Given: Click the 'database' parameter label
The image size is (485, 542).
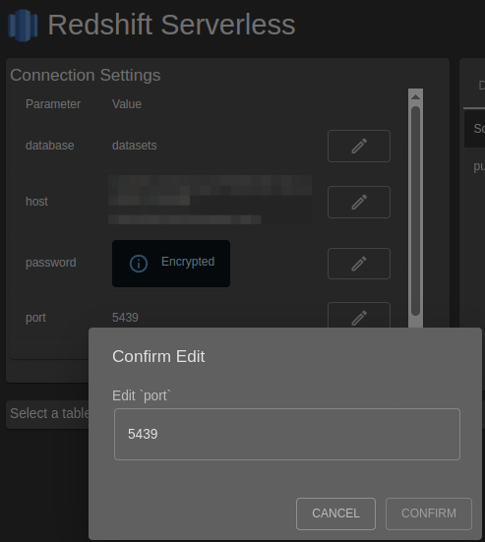Looking at the screenshot, I should point(50,146).
